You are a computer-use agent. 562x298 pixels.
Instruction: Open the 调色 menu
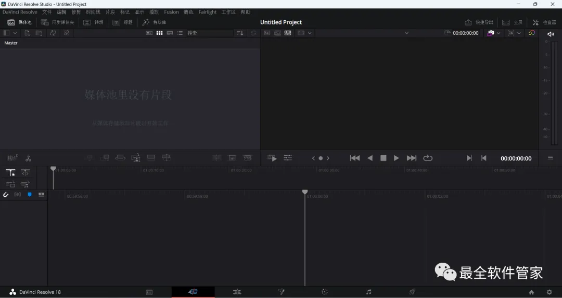pyautogui.click(x=188, y=12)
